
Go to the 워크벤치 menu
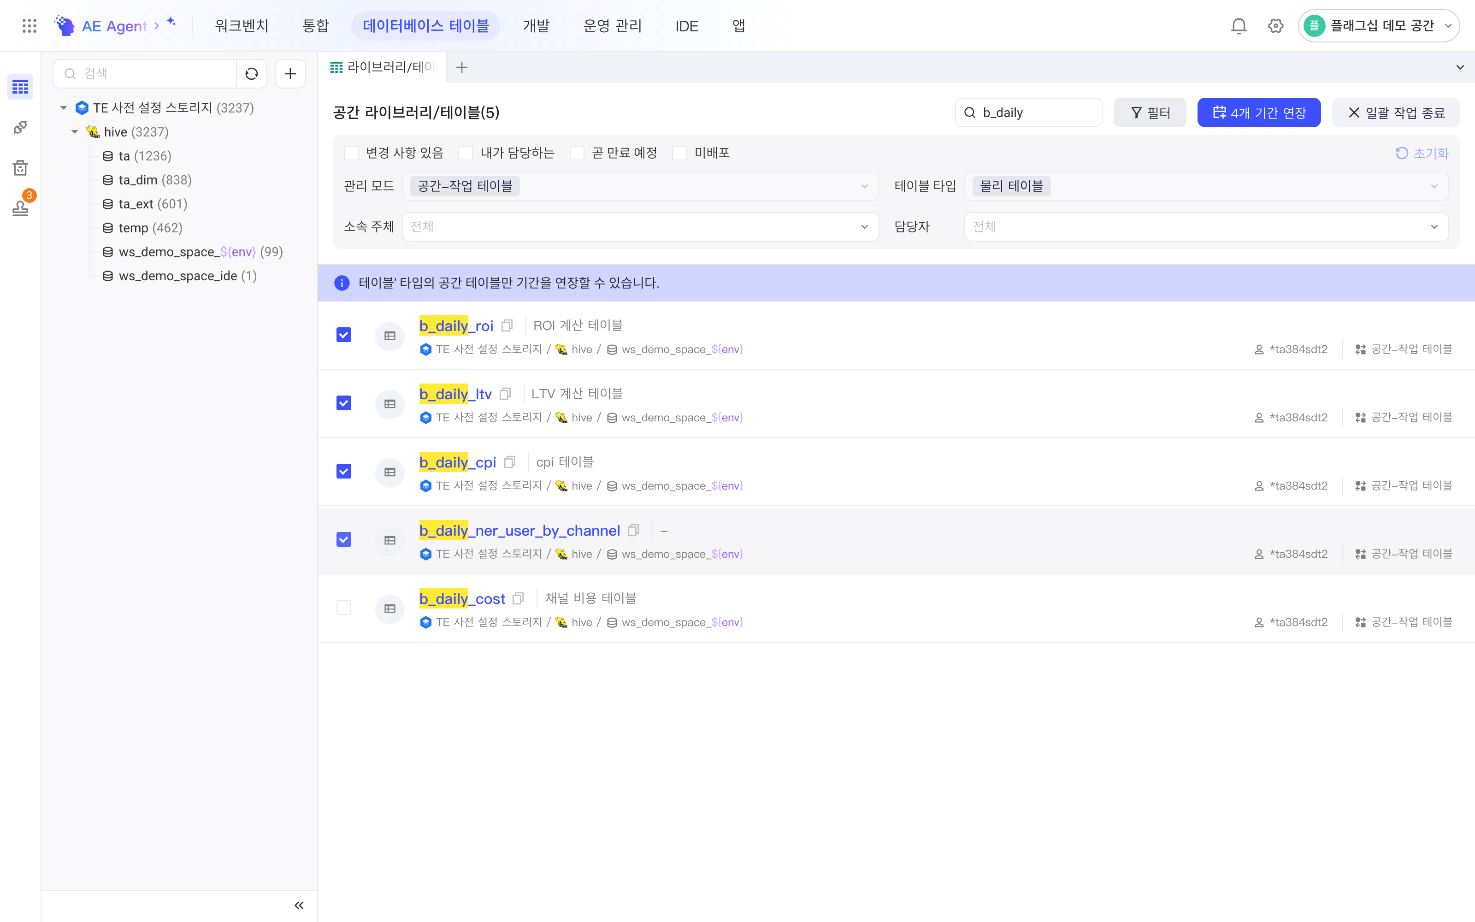242,26
